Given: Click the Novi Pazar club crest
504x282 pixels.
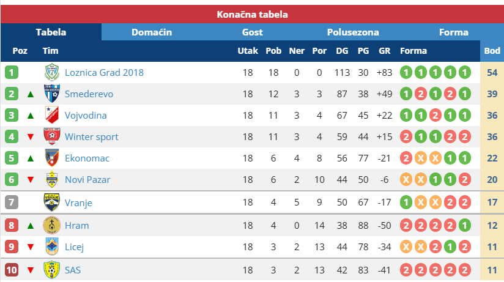Looking at the screenshot, I should tap(52, 180).
